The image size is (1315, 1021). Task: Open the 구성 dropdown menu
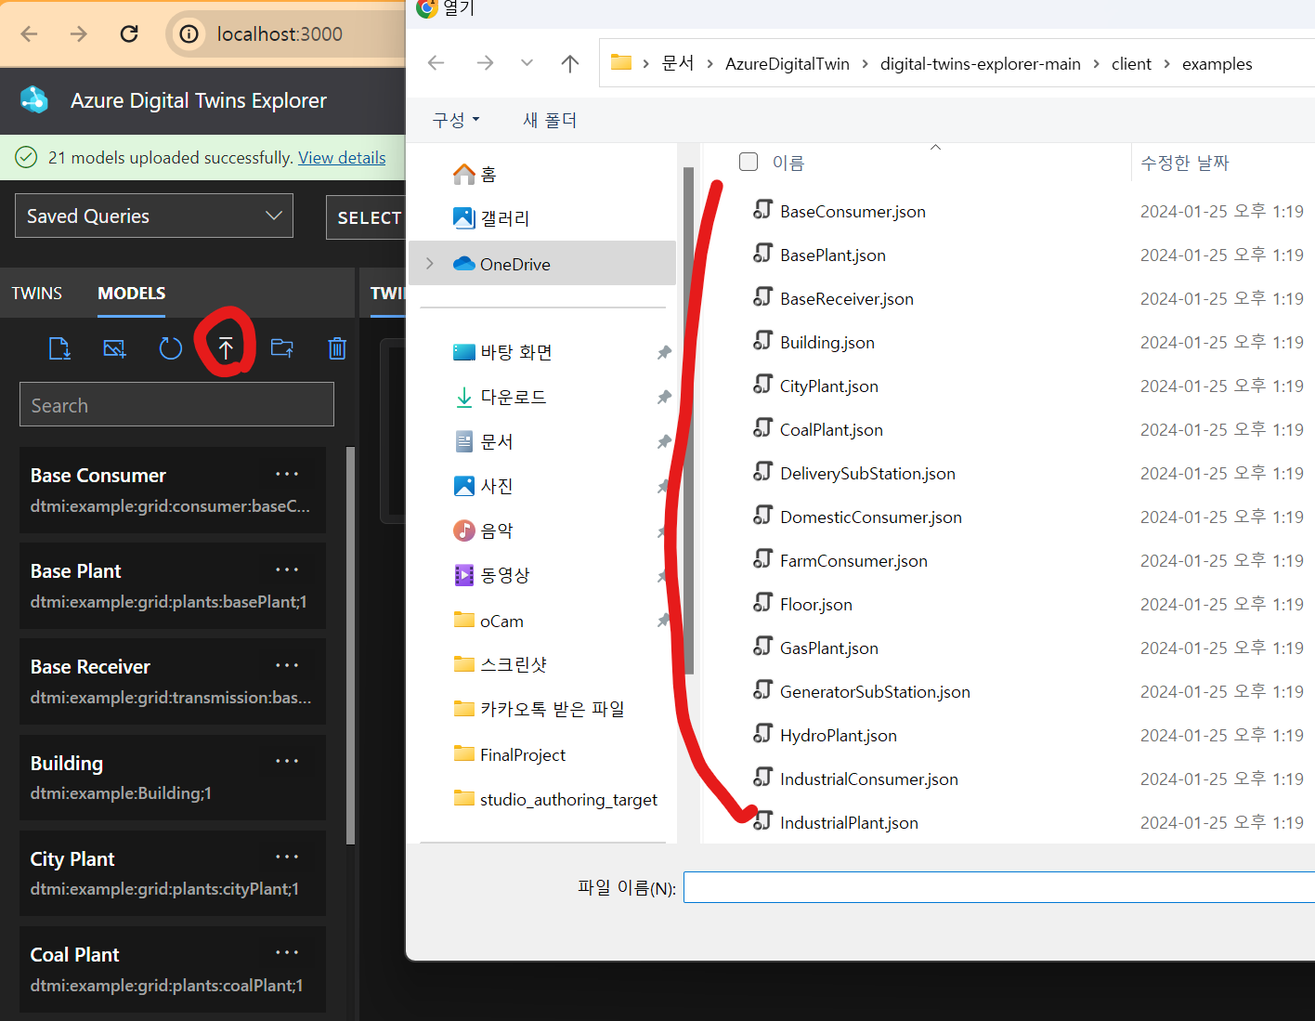tap(456, 120)
